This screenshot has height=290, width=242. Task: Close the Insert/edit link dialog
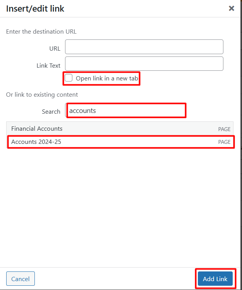click(232, 8)
